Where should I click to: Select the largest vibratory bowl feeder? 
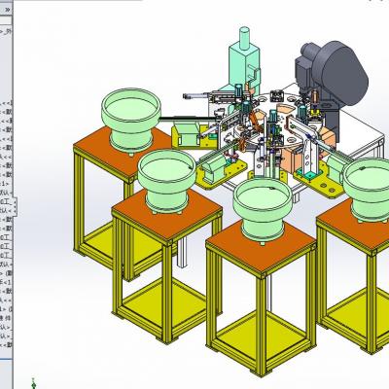[x=131, y=119]
